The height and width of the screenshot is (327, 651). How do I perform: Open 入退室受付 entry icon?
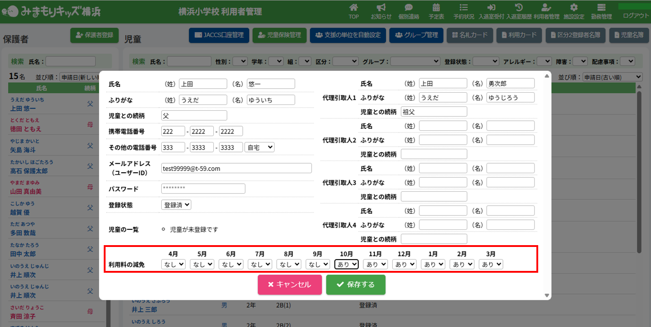click(491, 8)
